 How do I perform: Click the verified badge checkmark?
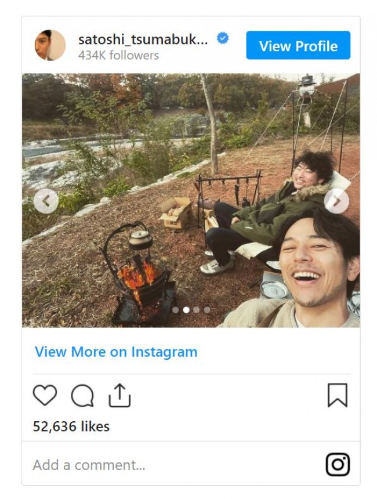click(x=223, y=38)
